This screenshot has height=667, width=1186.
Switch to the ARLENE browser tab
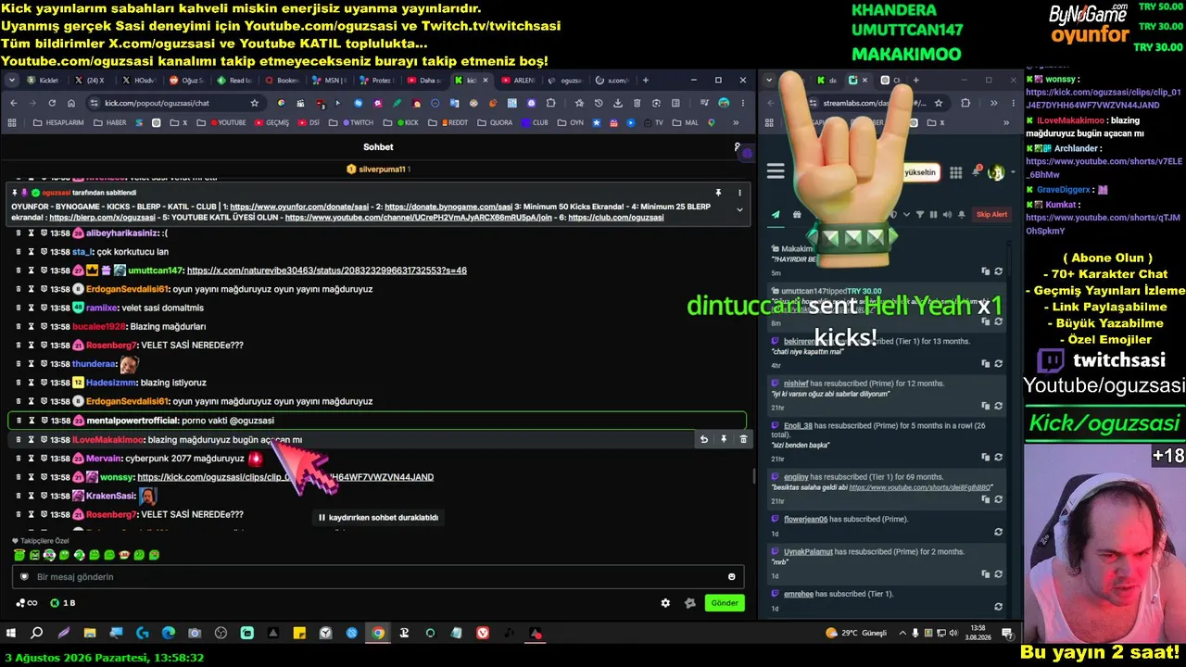click(x=519, y=81)
